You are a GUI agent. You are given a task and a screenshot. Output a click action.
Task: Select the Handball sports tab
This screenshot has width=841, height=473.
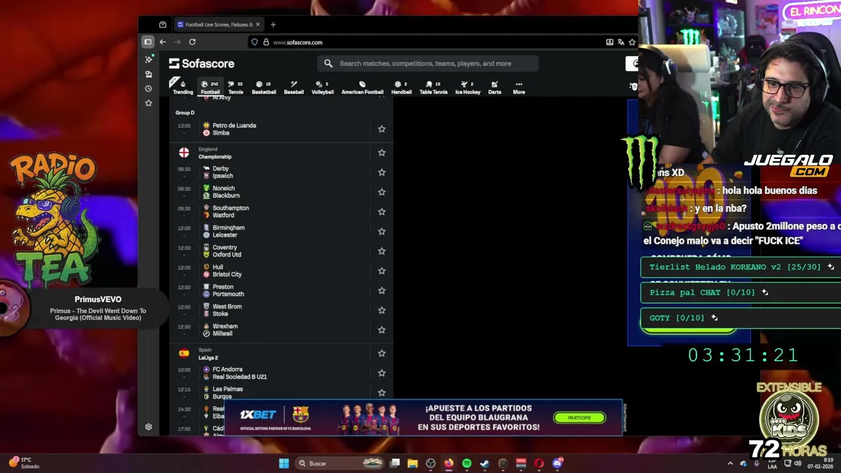(x=401, y=87)
